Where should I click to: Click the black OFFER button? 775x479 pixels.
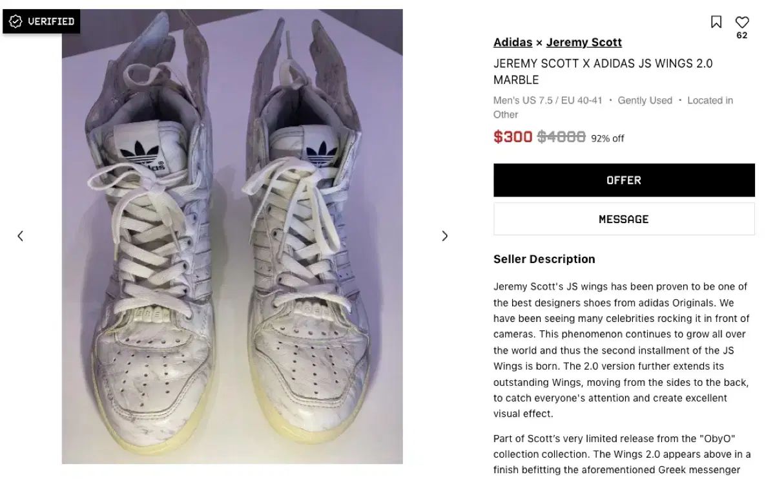[624, 180]
